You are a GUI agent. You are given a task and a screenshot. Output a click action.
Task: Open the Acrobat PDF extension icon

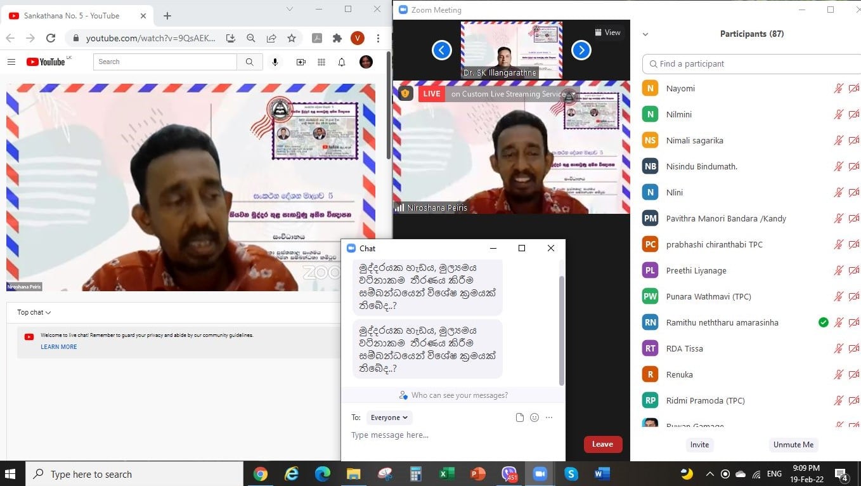tap(317, 38)
